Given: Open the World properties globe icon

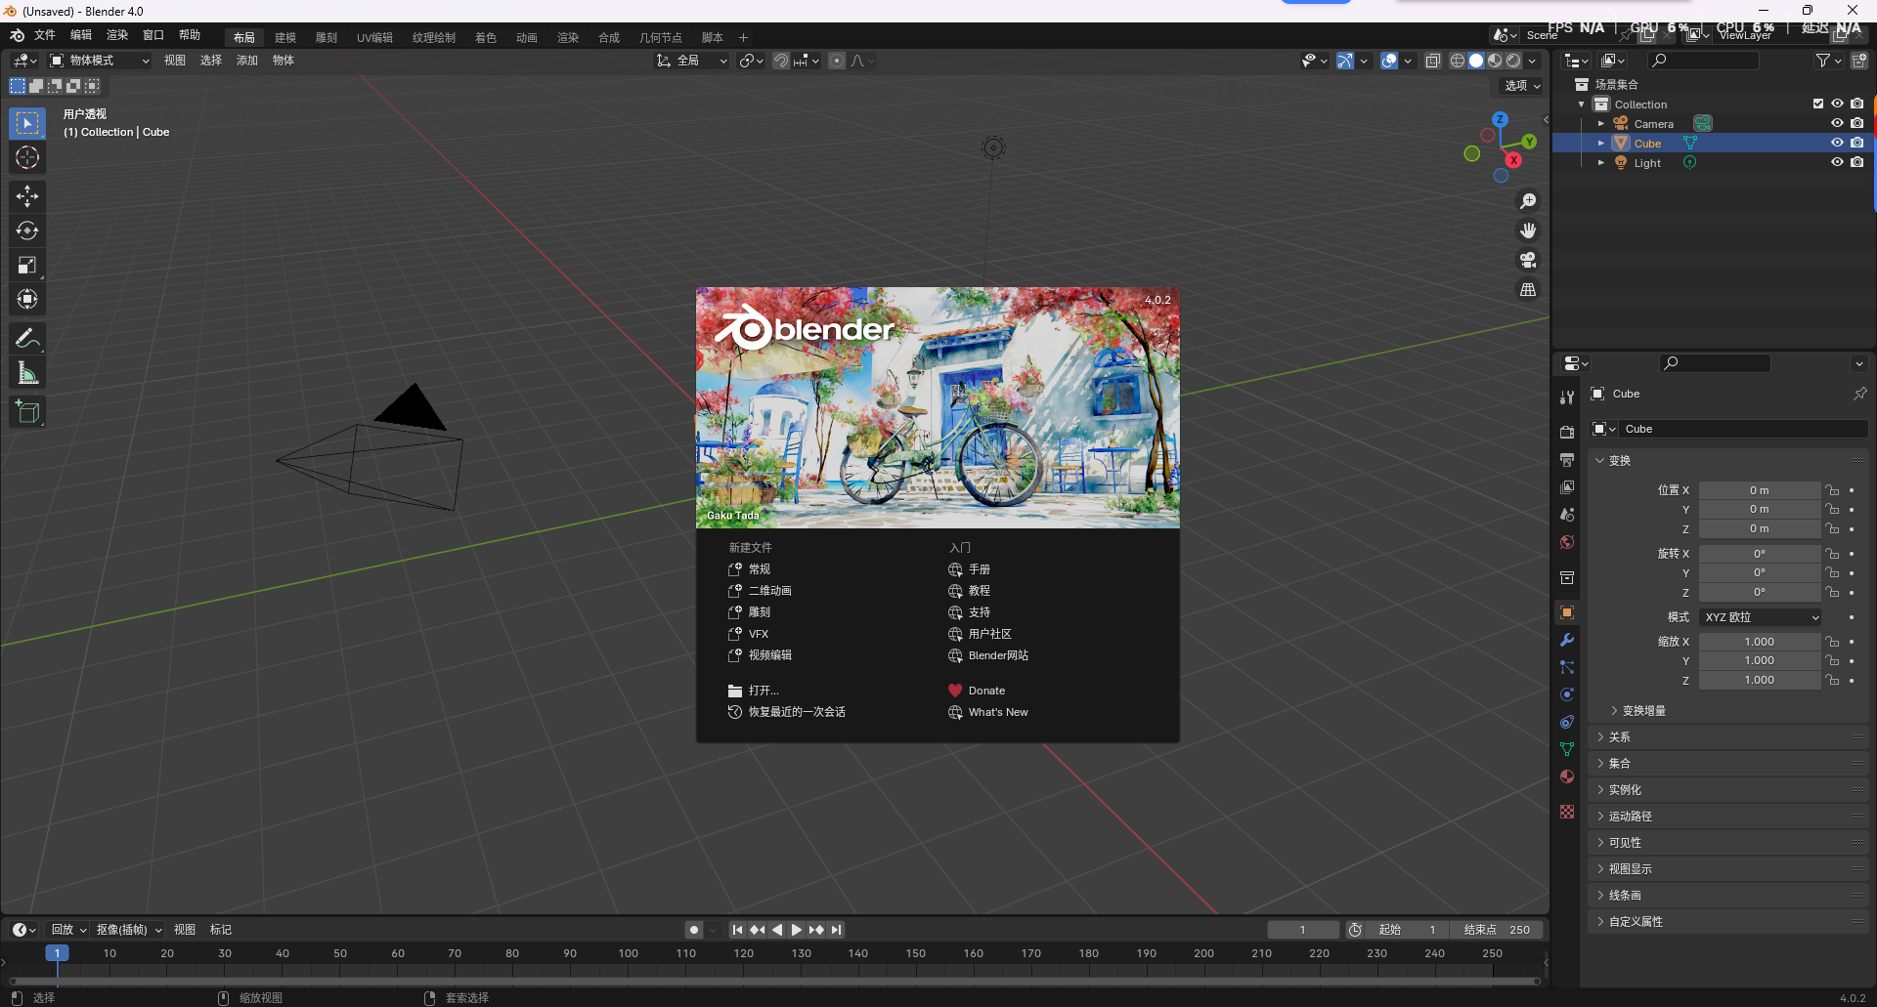Looking at the screenshot, I should [1567, 542].
